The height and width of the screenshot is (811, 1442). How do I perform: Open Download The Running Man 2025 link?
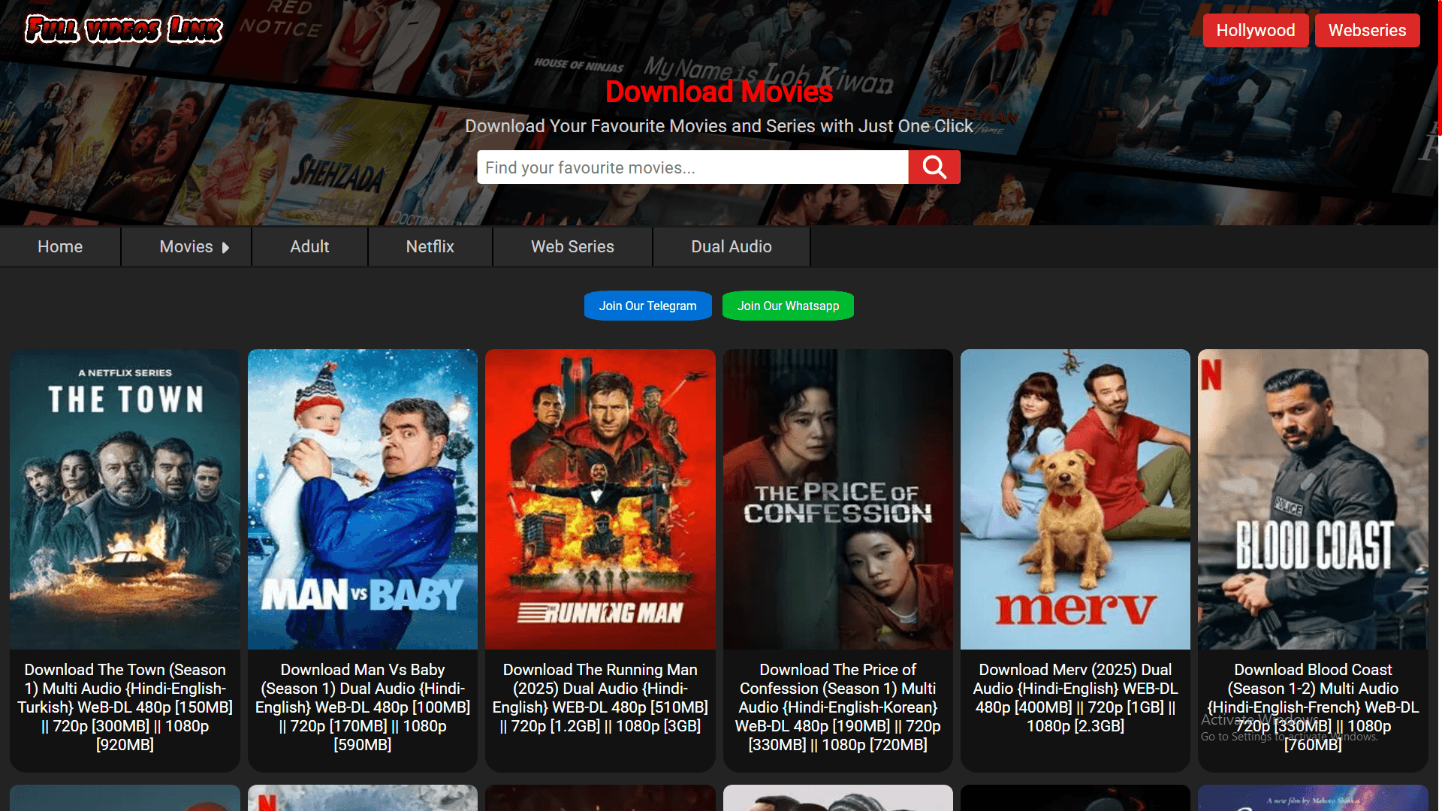pyautogui.click(x=600, y=698)
